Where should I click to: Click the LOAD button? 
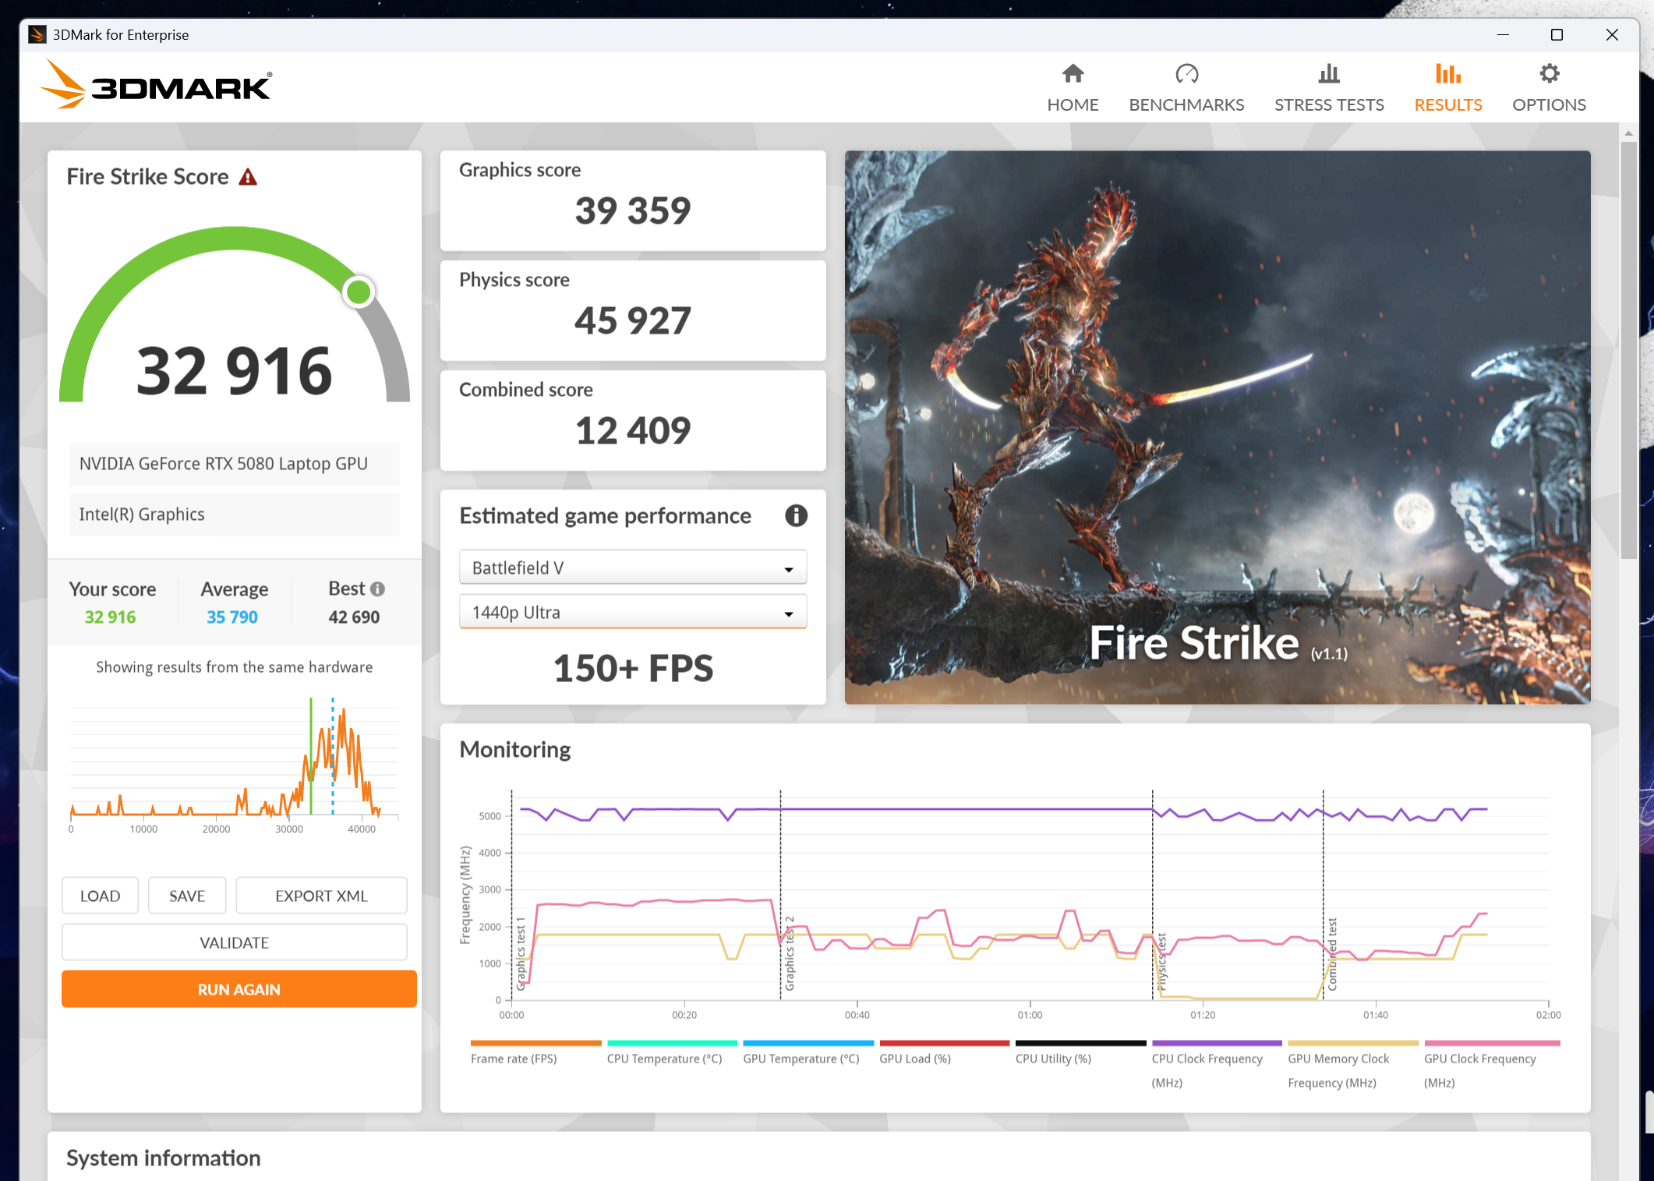point(100,896)
